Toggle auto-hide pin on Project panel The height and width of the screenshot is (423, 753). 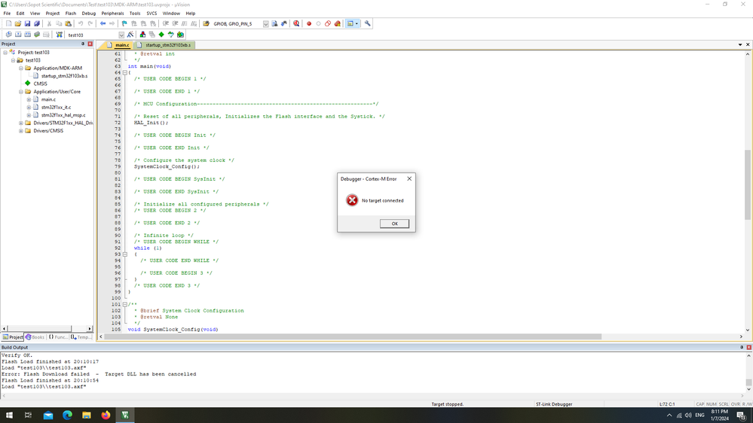pyautogui.click(x=83, y=44)
